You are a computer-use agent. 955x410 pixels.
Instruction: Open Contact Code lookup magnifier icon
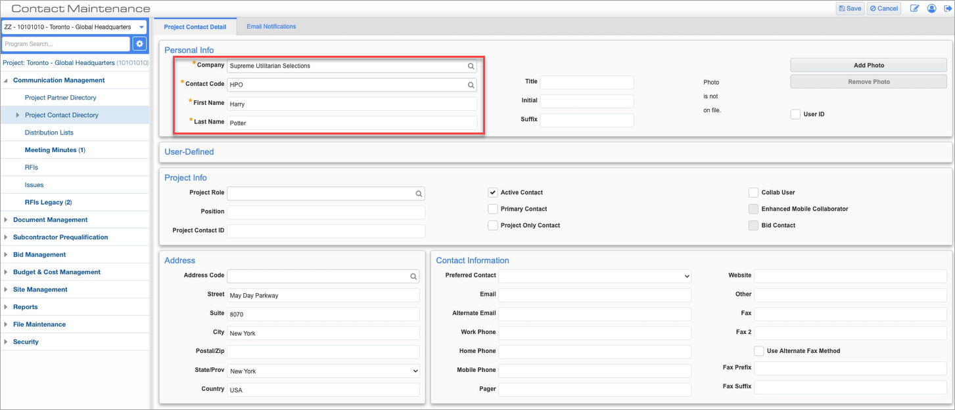click(471, 85)
